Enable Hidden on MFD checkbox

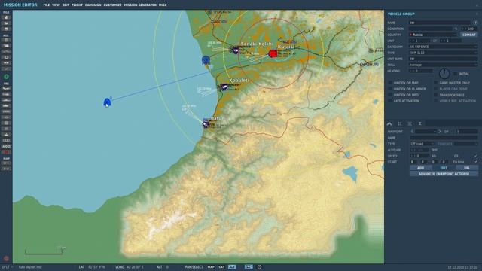(x=390, y=95)
